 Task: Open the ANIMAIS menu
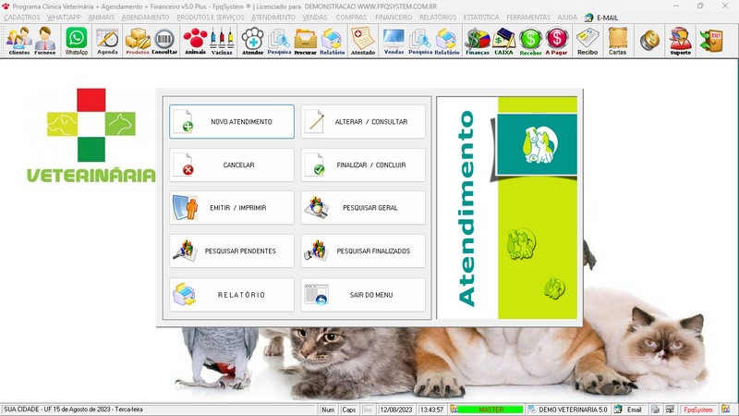pyautogui.click(x=102, y=18)
